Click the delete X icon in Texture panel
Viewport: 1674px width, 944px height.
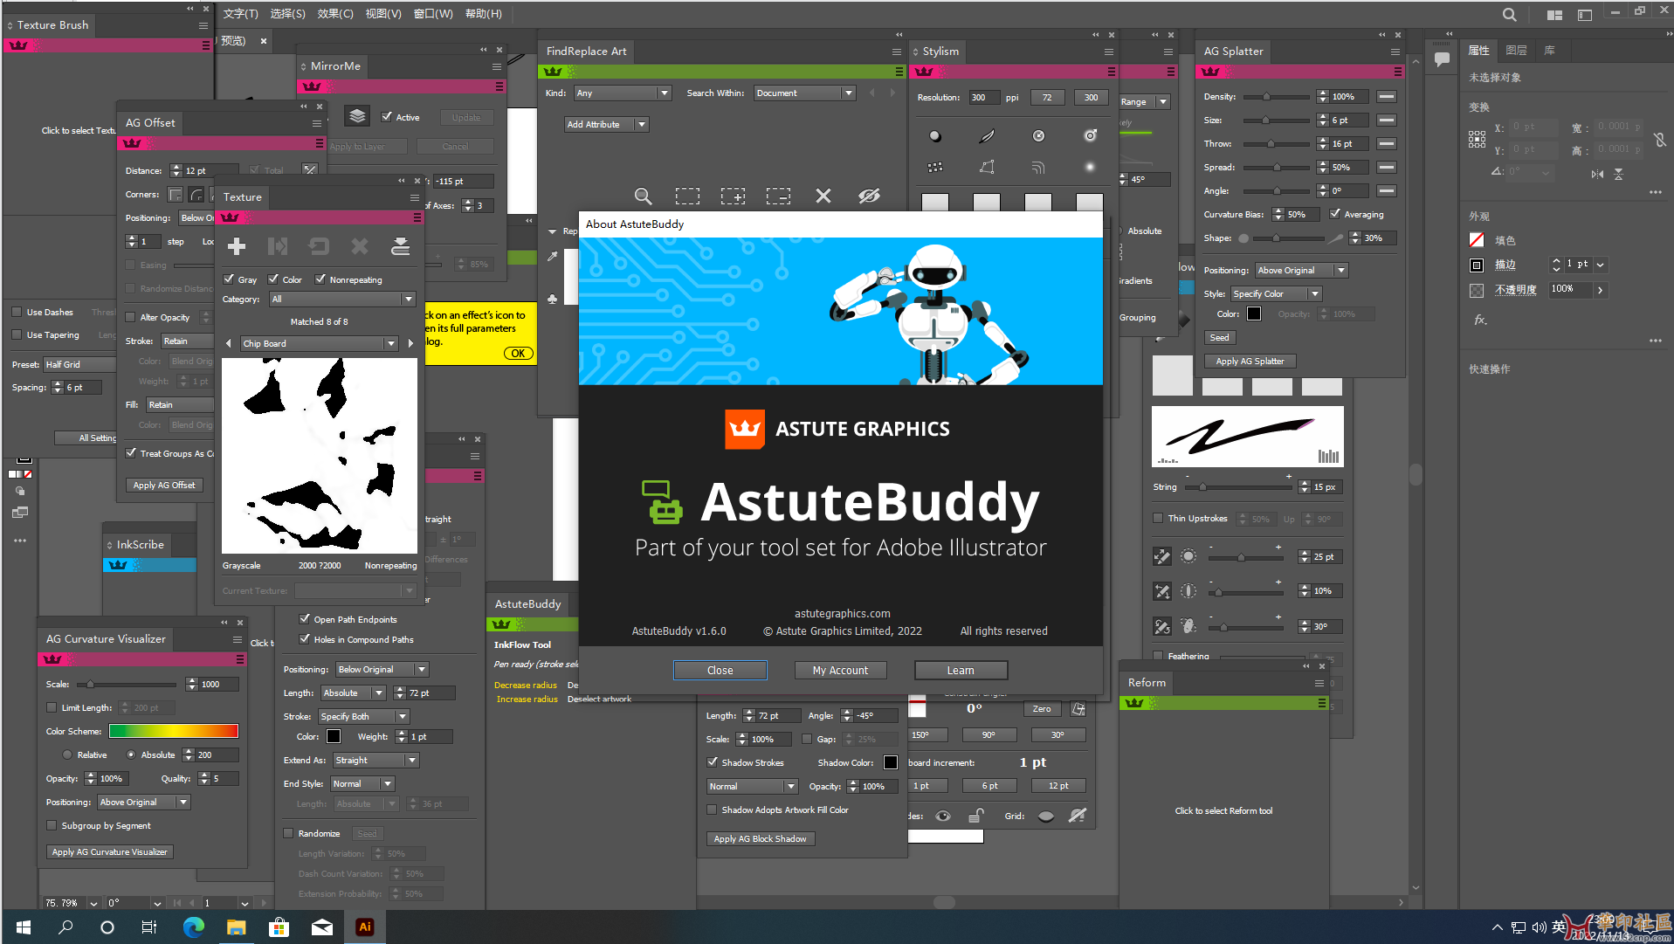pyautogui.click(x=360, y=246)
